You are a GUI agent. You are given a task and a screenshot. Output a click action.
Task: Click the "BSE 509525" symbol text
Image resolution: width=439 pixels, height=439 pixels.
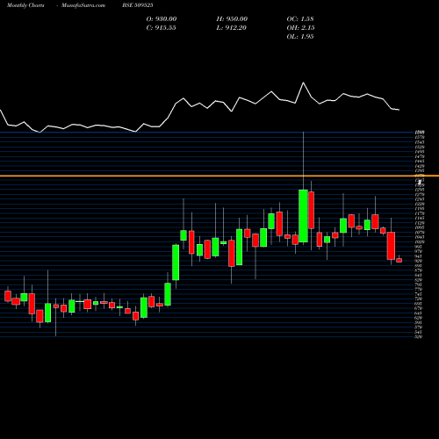[138, 5]
